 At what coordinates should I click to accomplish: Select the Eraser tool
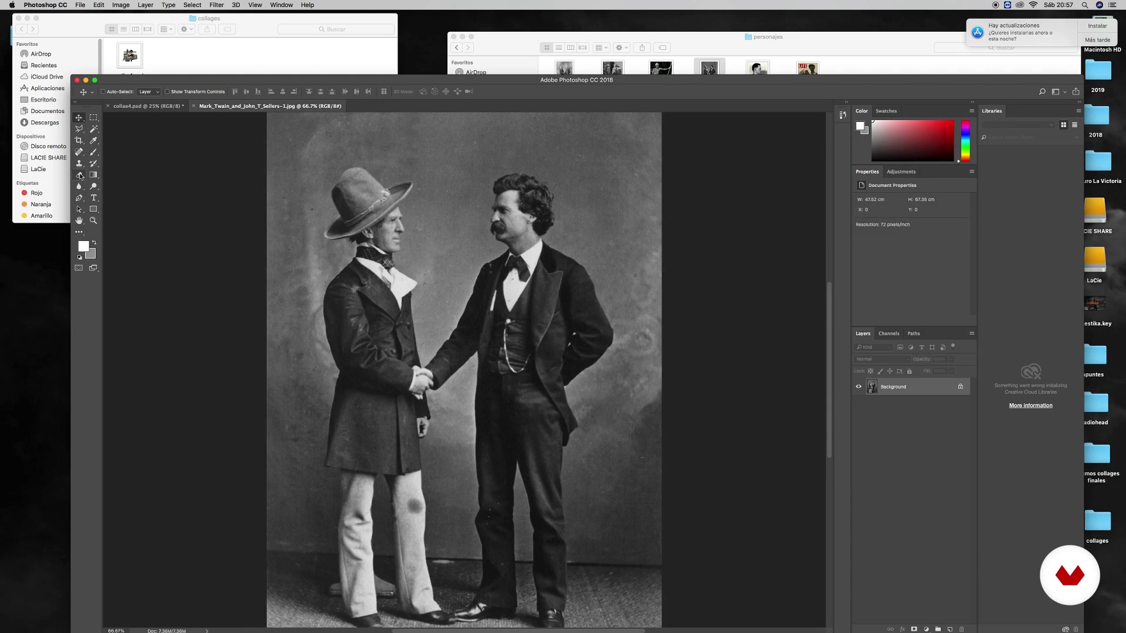coord(79,175)
